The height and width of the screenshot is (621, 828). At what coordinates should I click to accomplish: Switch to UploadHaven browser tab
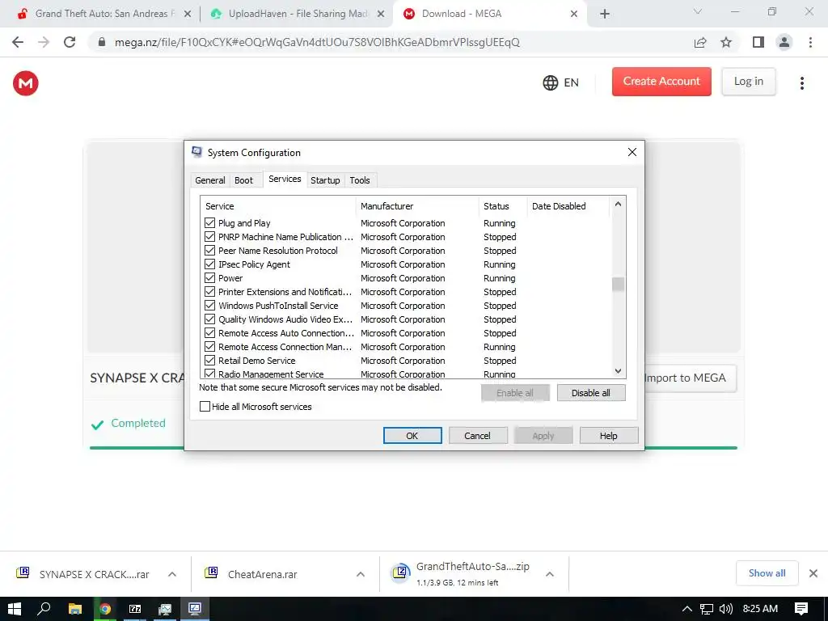pyautogui.click(x=296, y=14)
